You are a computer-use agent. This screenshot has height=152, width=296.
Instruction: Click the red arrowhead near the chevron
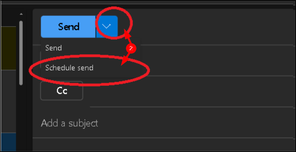pyautogui.click(x=127, y=34)
